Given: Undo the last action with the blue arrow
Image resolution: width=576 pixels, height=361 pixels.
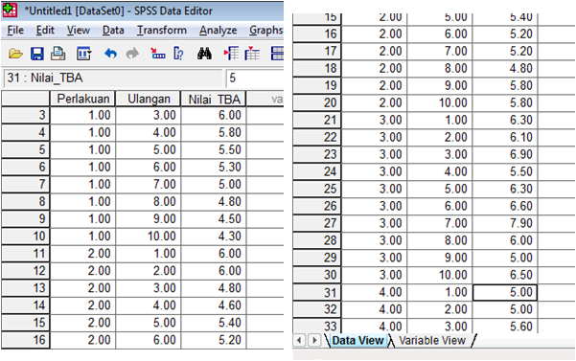Looking at the screenshot, I should (110, 54).
